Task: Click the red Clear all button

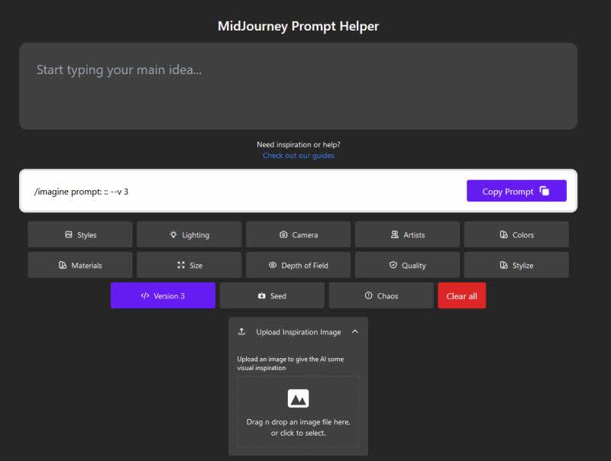Action: (462, 295)
